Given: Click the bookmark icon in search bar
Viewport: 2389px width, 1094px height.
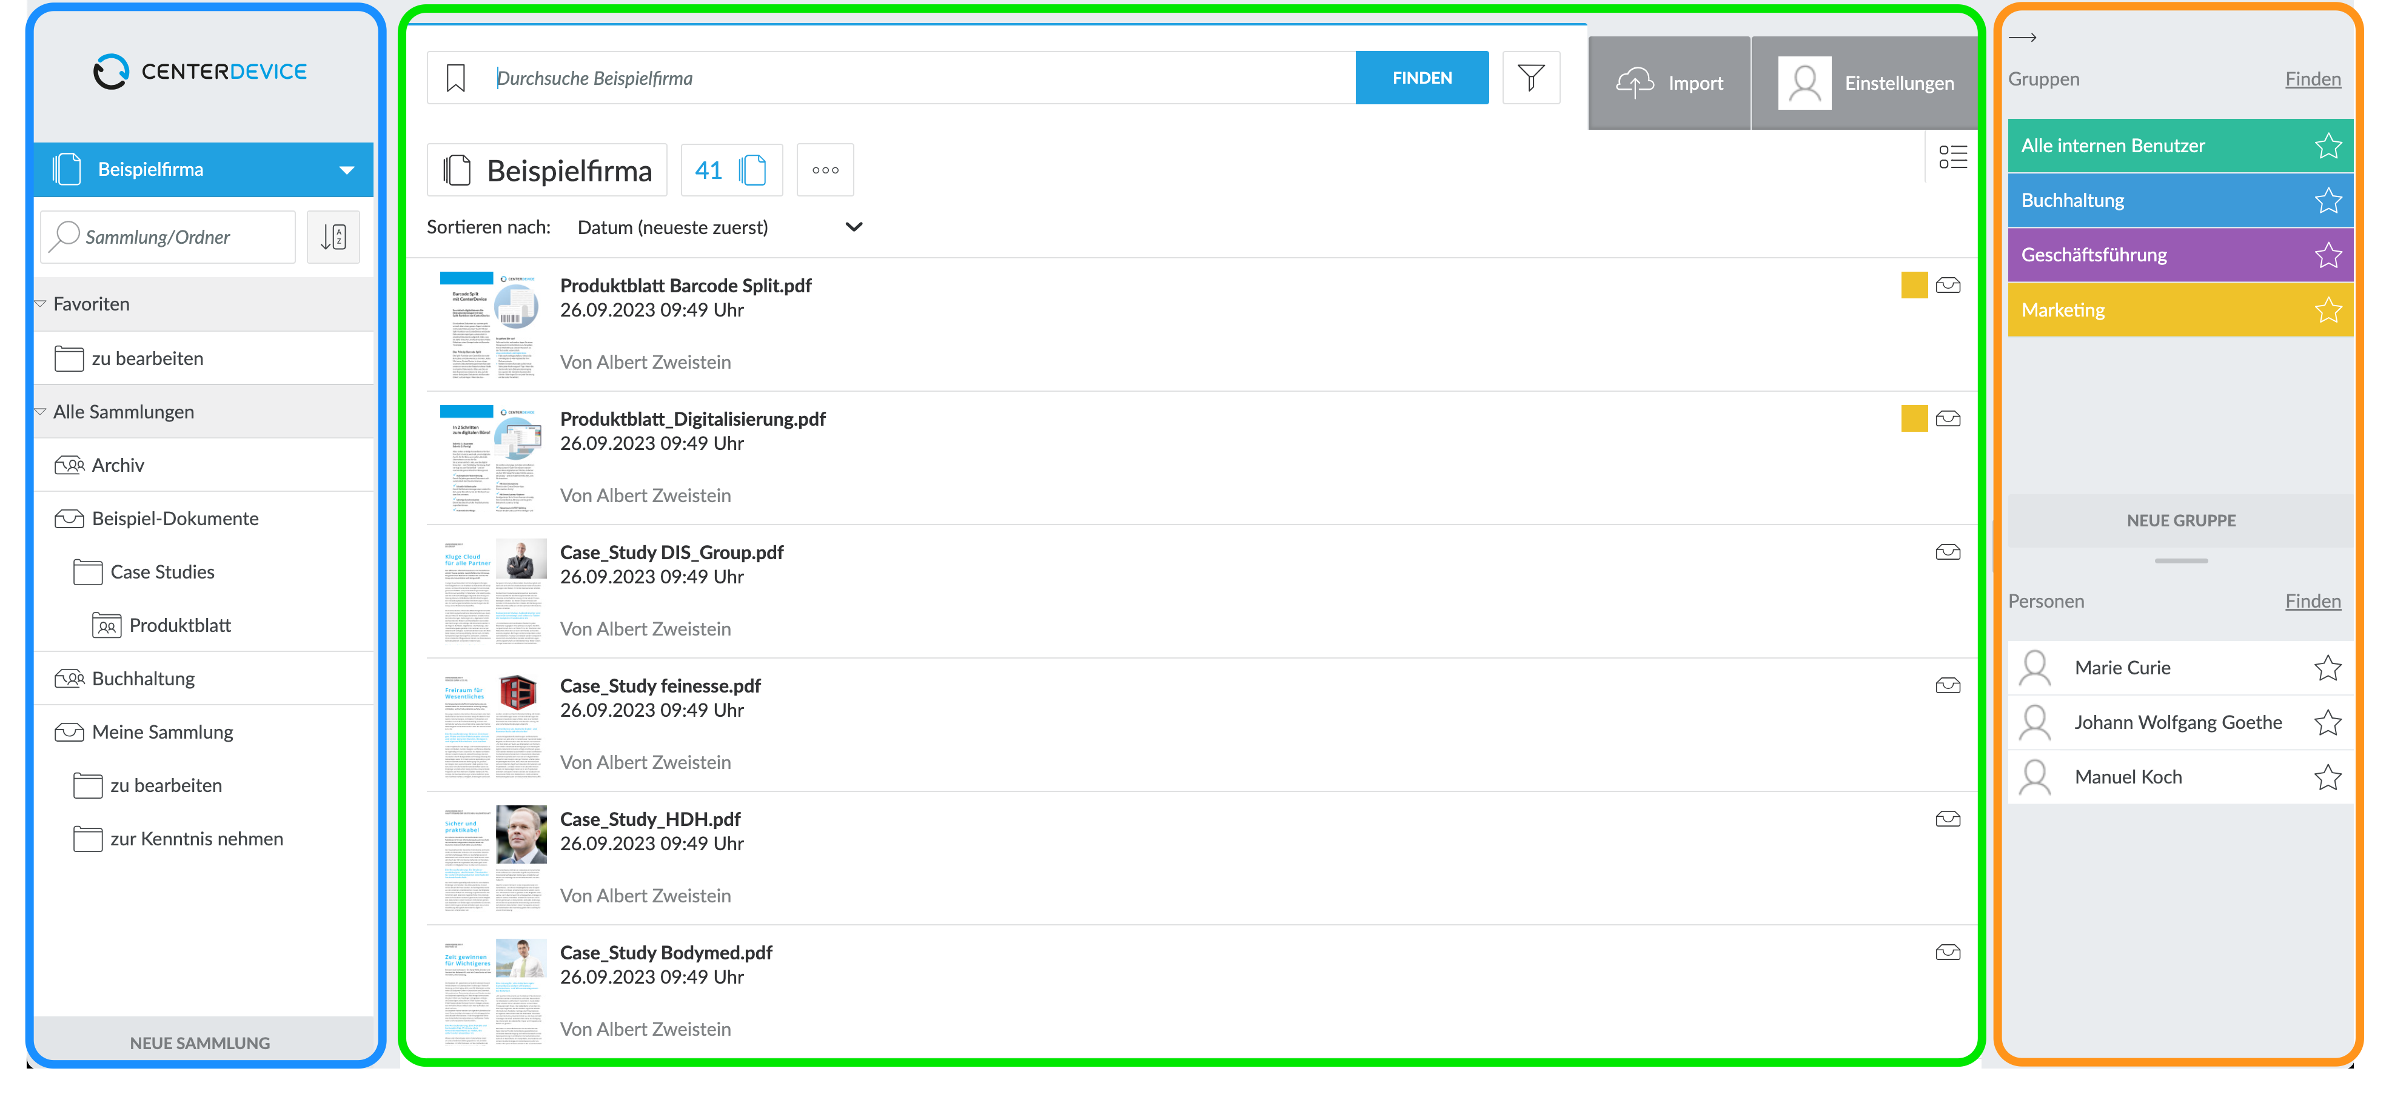Looking at the screenshot, I should (x=455, y=78).
